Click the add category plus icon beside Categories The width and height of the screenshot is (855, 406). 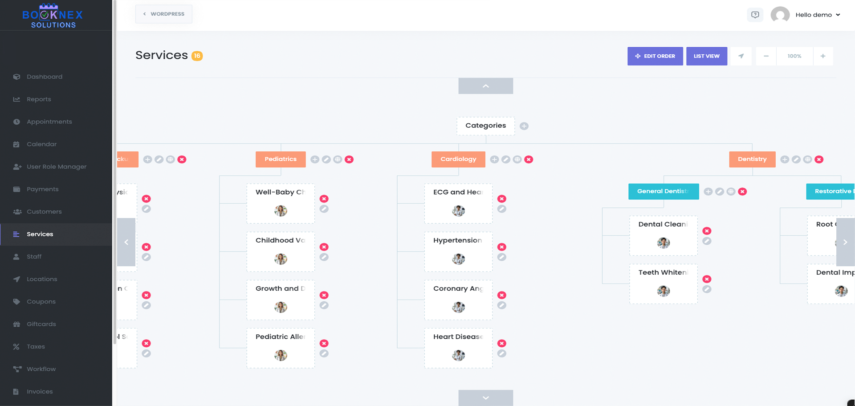pos(524,126)
